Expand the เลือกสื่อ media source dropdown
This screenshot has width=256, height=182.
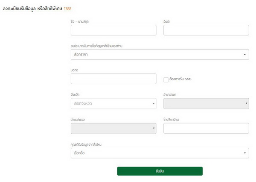160,153
